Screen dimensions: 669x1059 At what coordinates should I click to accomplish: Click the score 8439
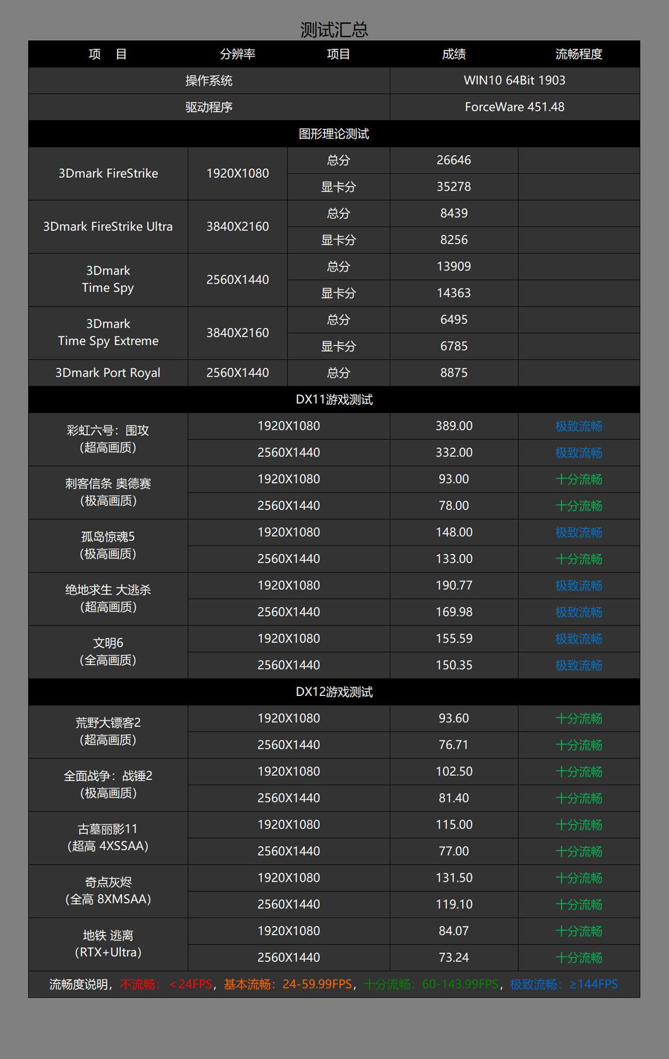[454, 214]
